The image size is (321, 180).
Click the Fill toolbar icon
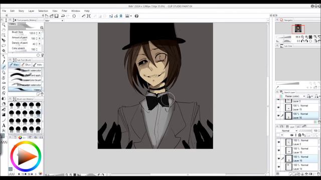(x=84, y=16)
